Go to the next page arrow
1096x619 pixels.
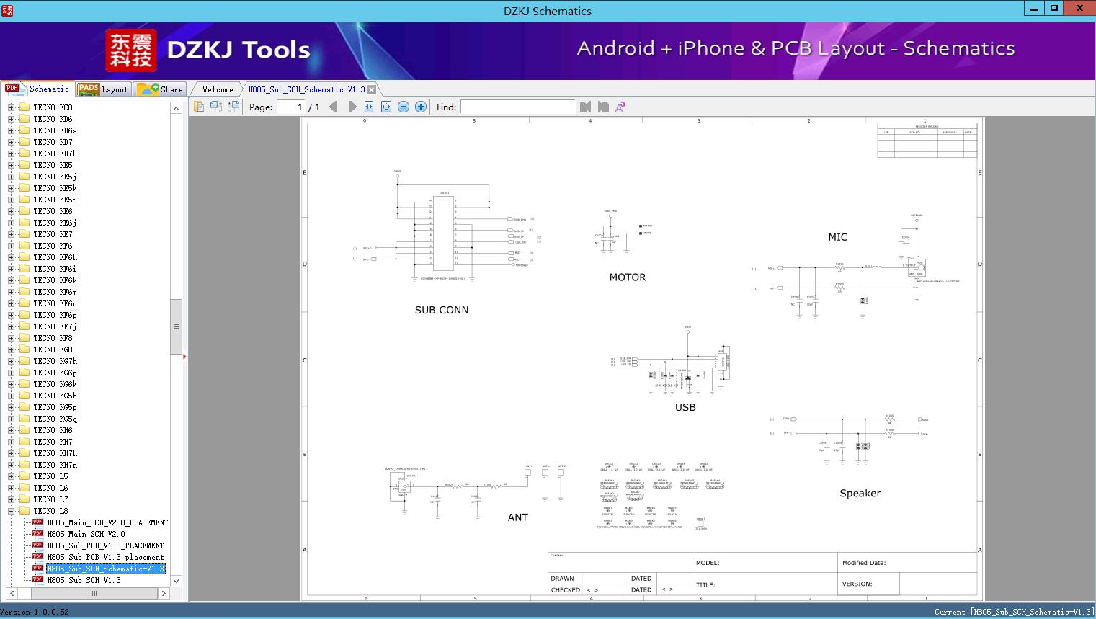[352, 107]
